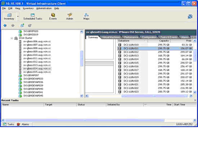Switch to the Performance tab
Image resolution: width=198 pixels, height=148 pixels.
coord(131,37)
